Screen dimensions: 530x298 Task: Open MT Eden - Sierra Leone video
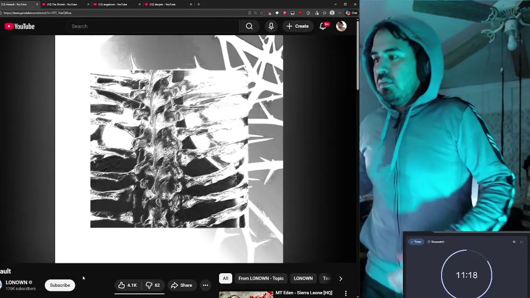304,293
